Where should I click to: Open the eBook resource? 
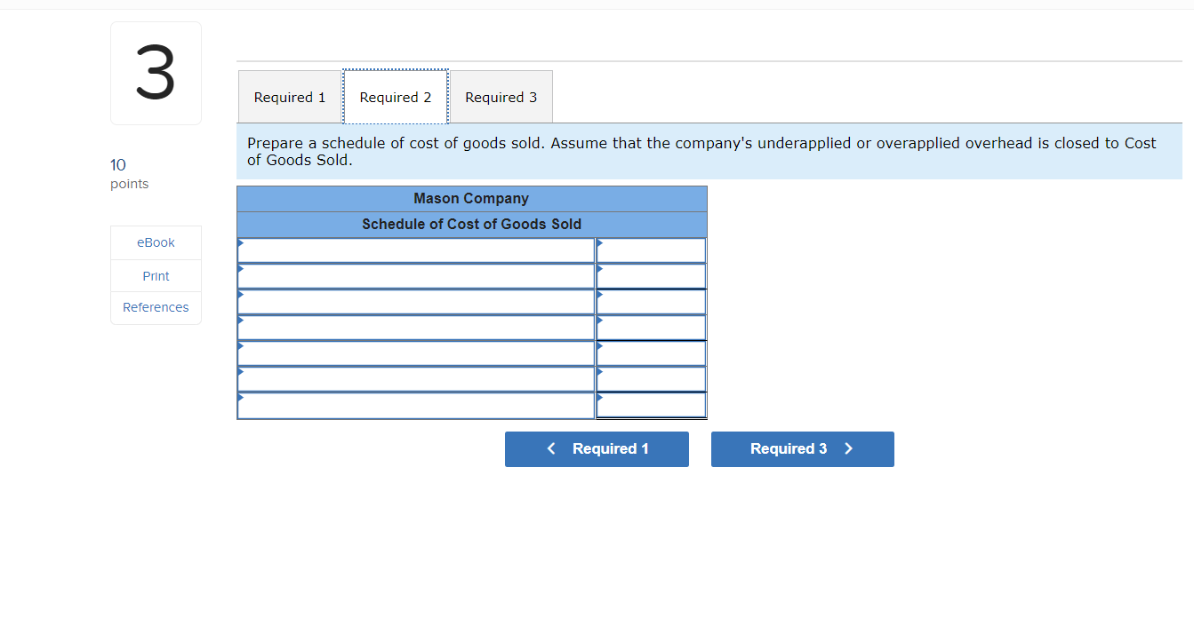[156, 242]
